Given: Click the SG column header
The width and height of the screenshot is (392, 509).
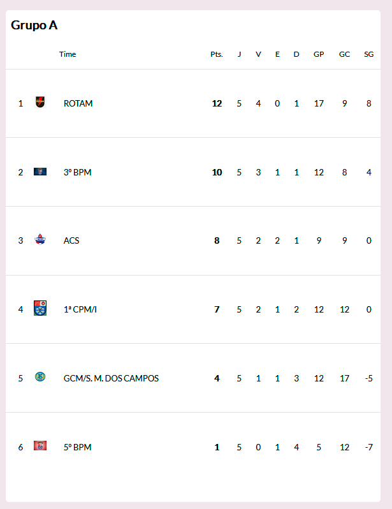Looking at the screenshot, I should tap(368, 54).
